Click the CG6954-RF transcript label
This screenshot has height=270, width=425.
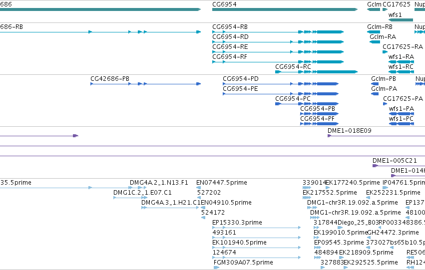230,57
